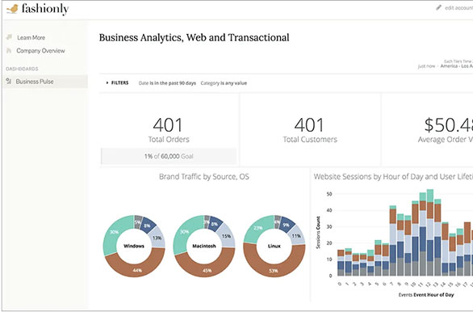Click the 401 Total Orders tile
This screenshot has height=312, width=473.
click(x=169, y=130)
